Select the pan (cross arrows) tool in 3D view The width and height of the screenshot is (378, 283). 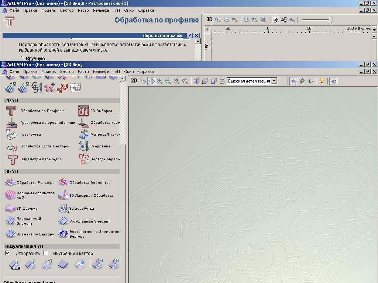pos(151,81)
